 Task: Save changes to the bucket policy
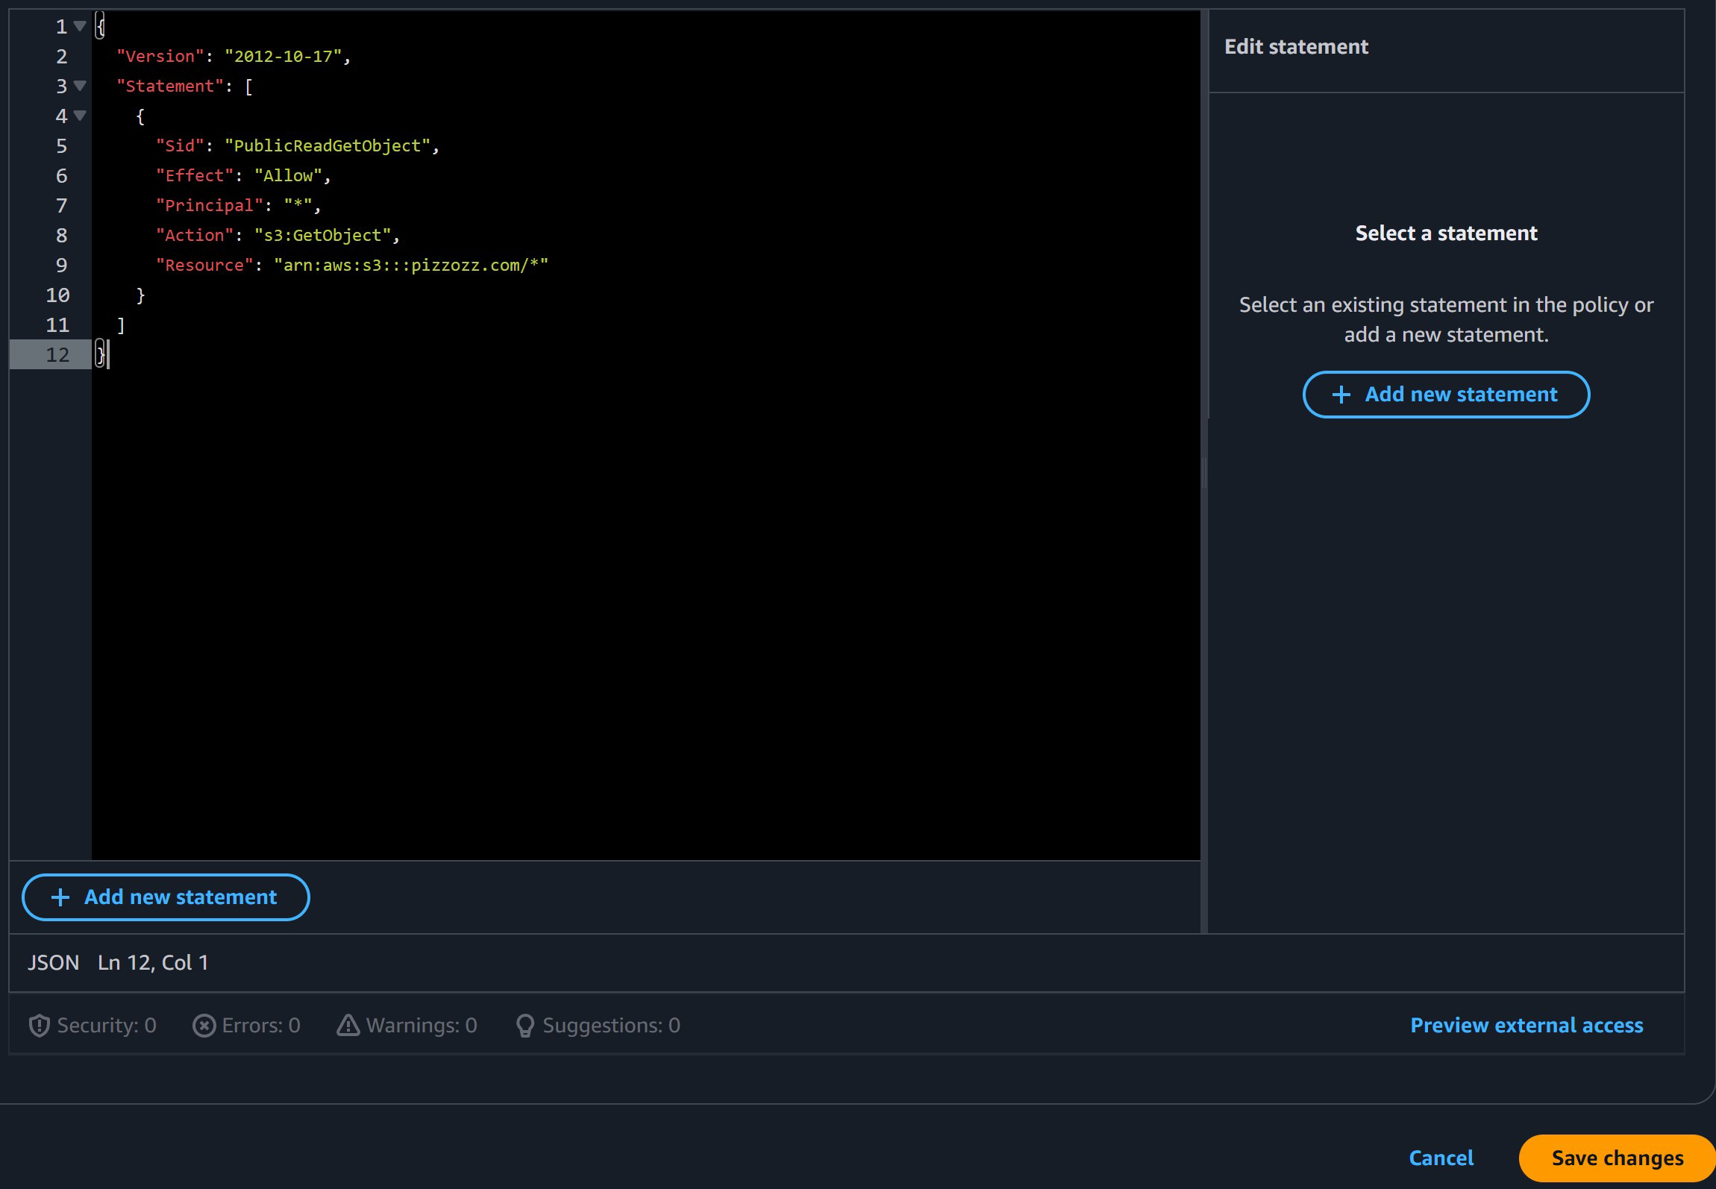coord(1617,1158)
